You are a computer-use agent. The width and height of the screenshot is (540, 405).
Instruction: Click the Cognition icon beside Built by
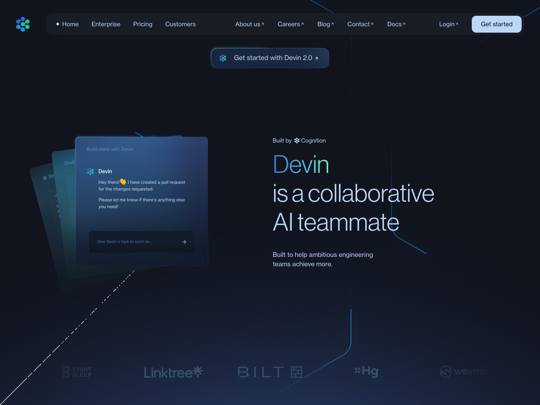click(x=297, y=141)
